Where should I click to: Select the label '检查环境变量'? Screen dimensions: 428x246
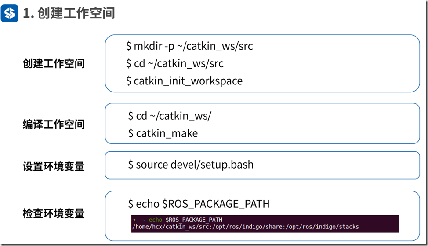(x=54, y=213)
